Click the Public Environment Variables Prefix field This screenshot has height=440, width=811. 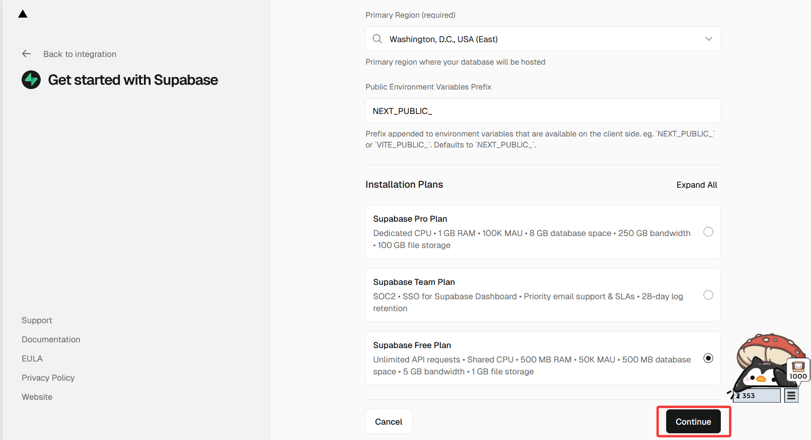(x=542, y=111)
